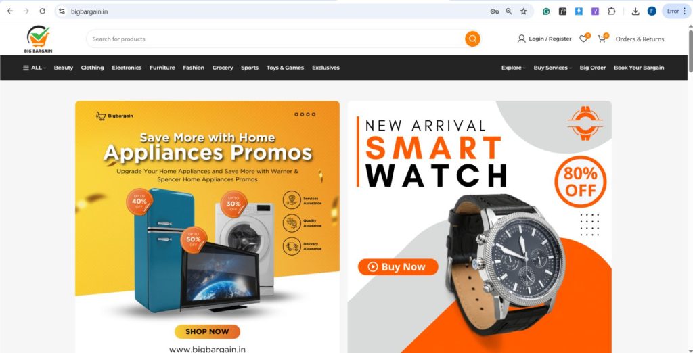Expand the ALL categories menu

35,68
